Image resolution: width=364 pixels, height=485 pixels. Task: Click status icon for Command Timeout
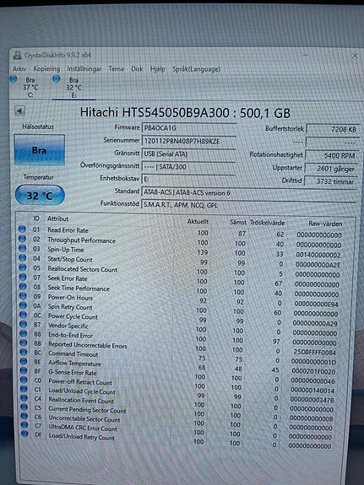coord(24,353)
